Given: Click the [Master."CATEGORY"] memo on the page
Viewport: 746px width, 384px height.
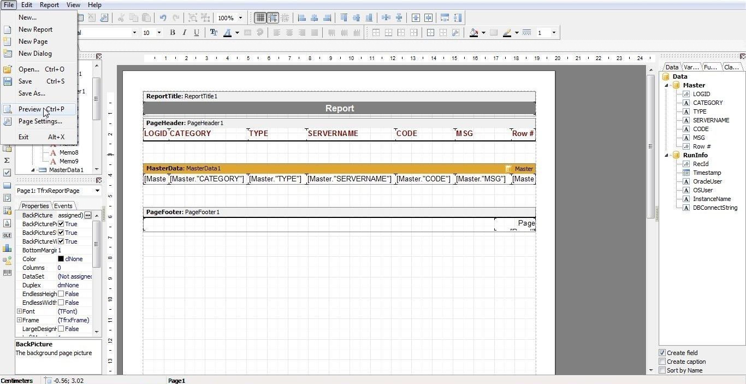Looking at the screenshot, I should coord(208,179).
